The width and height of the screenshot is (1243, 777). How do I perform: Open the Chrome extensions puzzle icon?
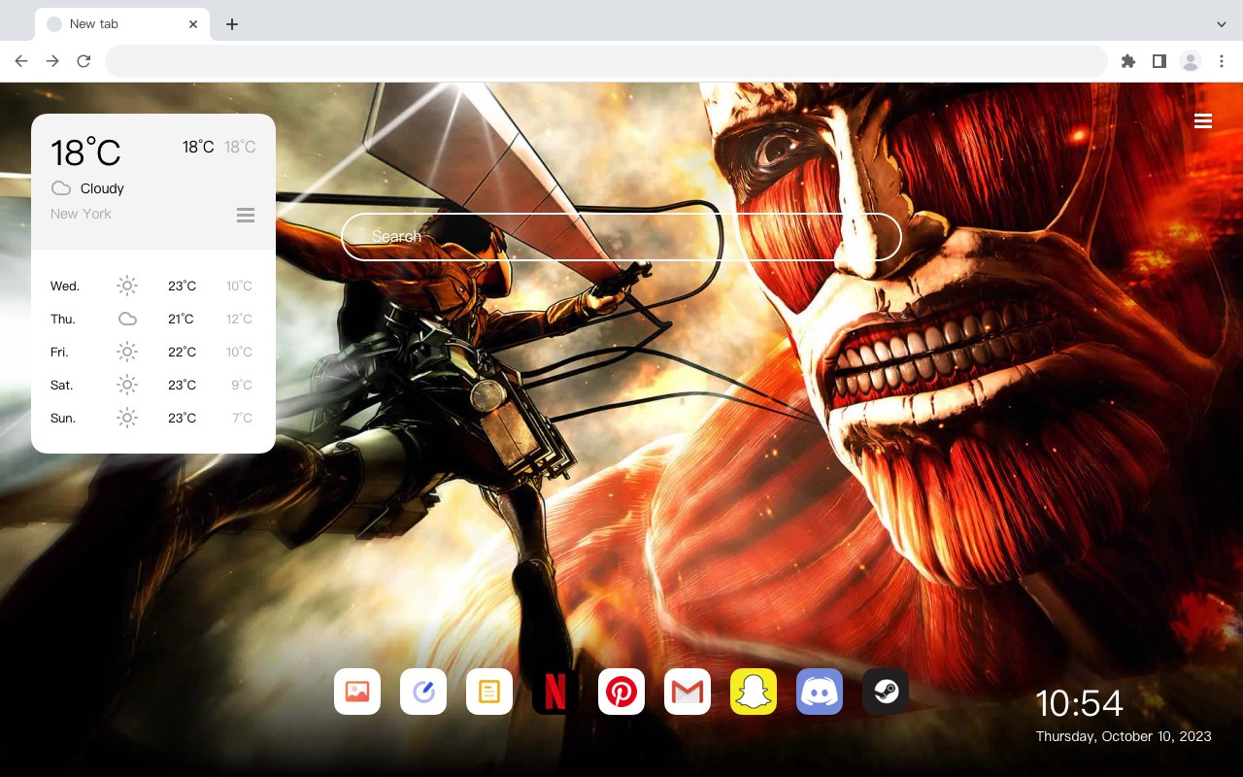1127,61
